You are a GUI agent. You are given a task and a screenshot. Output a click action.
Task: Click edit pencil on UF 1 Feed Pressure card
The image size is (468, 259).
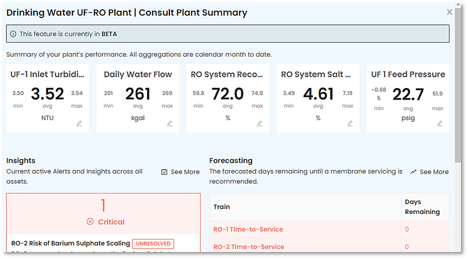440,123
